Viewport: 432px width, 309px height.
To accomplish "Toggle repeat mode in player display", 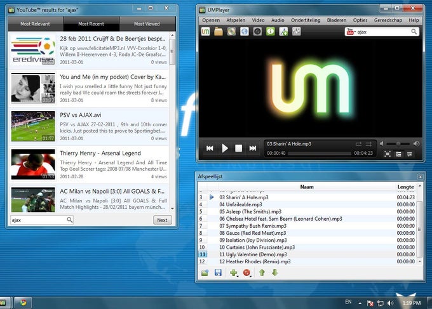I will point(358,144).
